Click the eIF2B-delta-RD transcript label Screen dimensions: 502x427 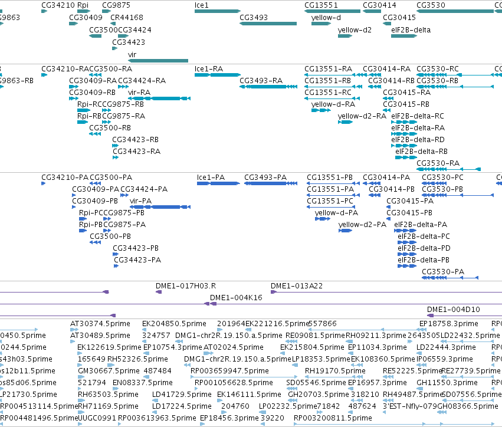pos(418,140)
